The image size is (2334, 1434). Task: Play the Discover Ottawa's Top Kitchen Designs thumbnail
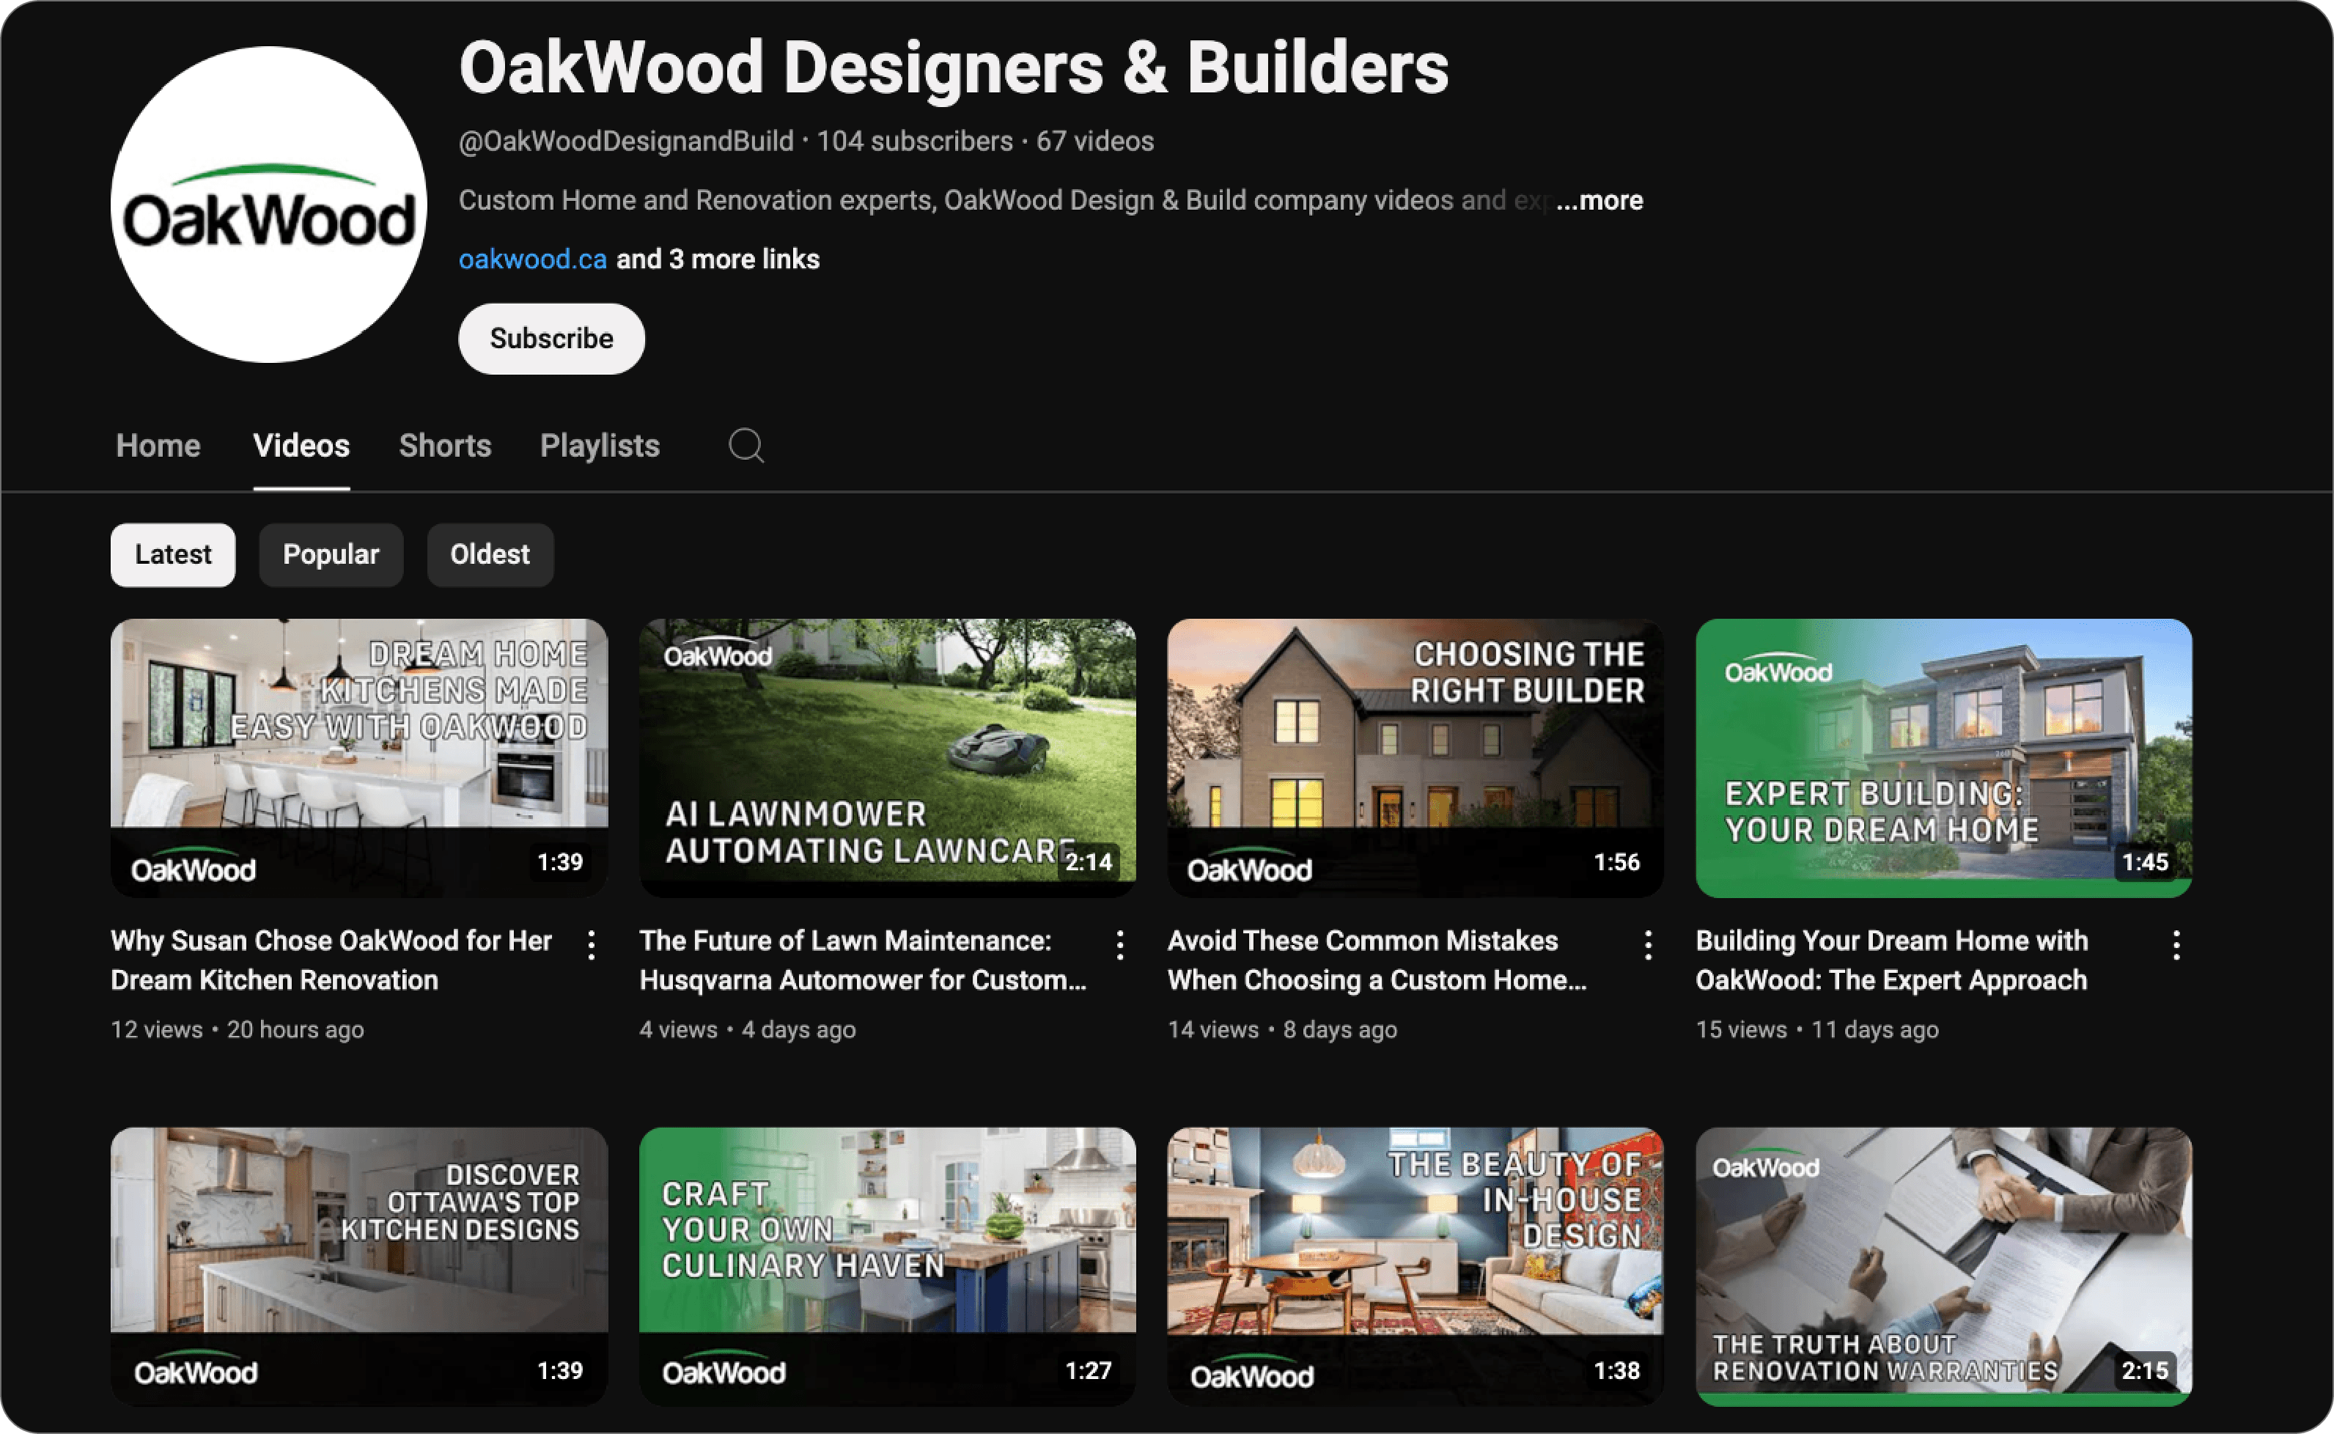click(359, 1266)
